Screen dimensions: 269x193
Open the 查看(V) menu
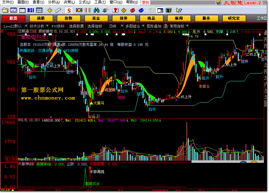click(x=38, y=2)
